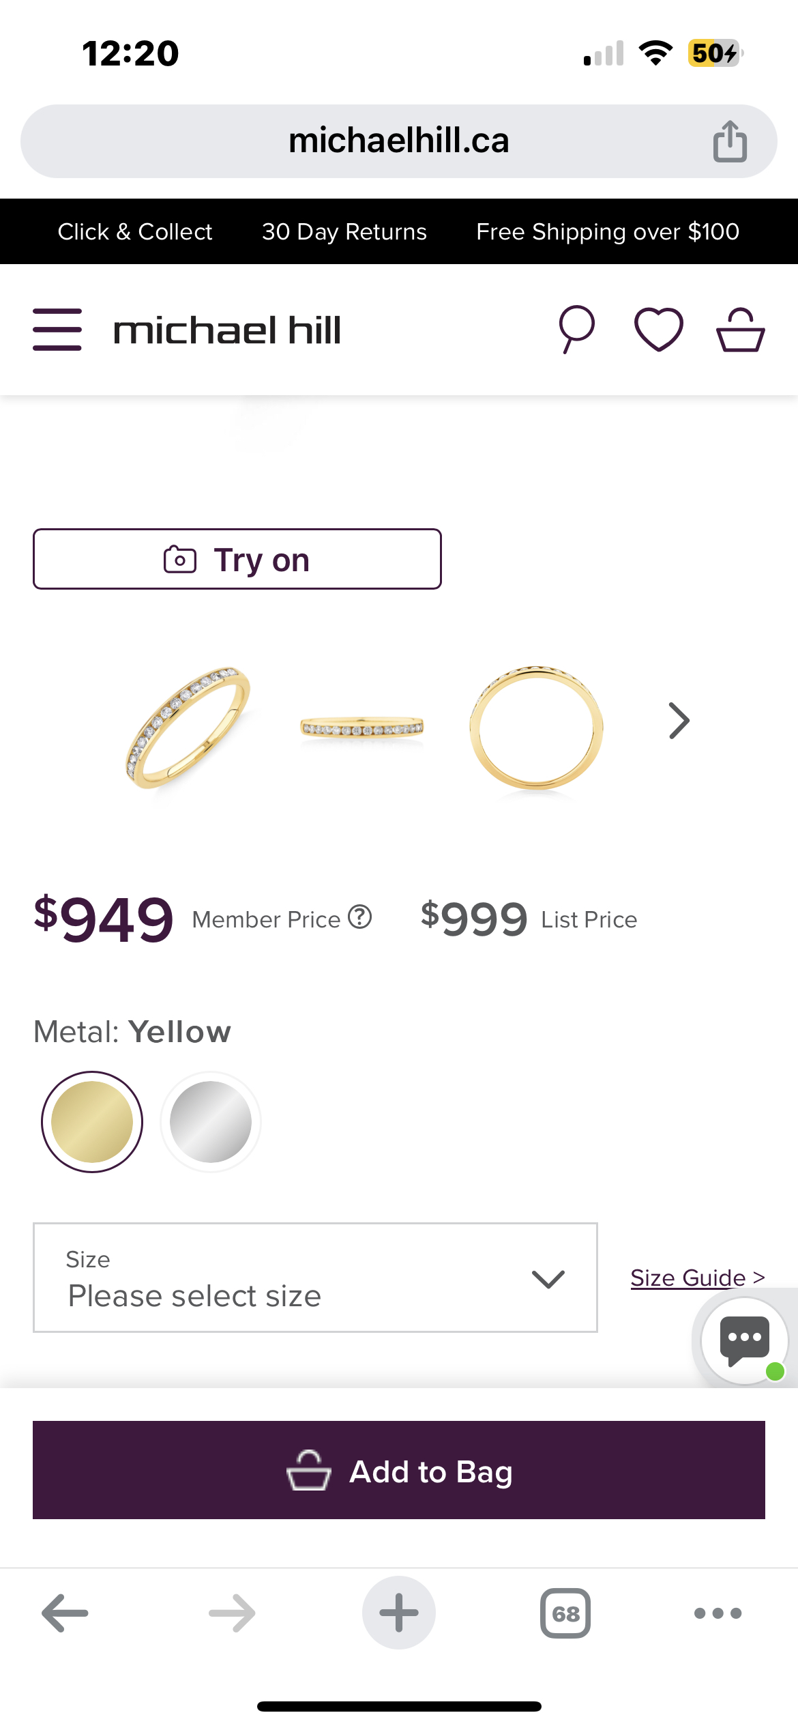The width and height of the screenshot is (798, 1728).
Task: Open the shopping bag icon in header
Action: pos(740,330)
